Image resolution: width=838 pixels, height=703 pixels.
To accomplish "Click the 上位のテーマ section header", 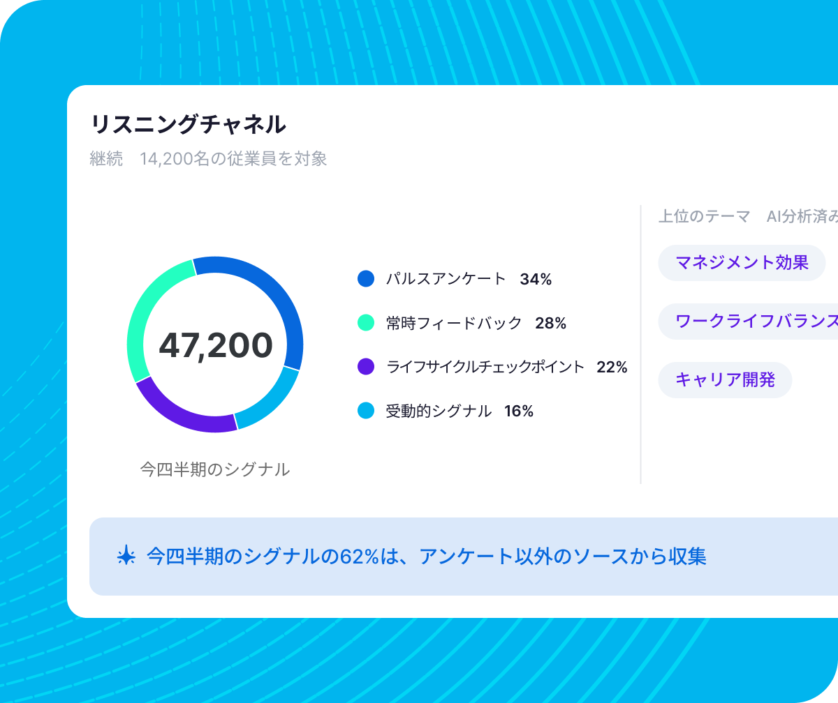I will pos(704,216).
